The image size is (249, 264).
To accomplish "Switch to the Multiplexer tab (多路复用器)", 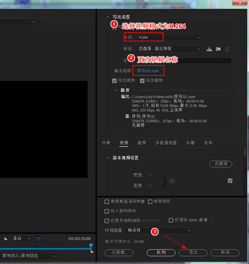I will point(166,143).
